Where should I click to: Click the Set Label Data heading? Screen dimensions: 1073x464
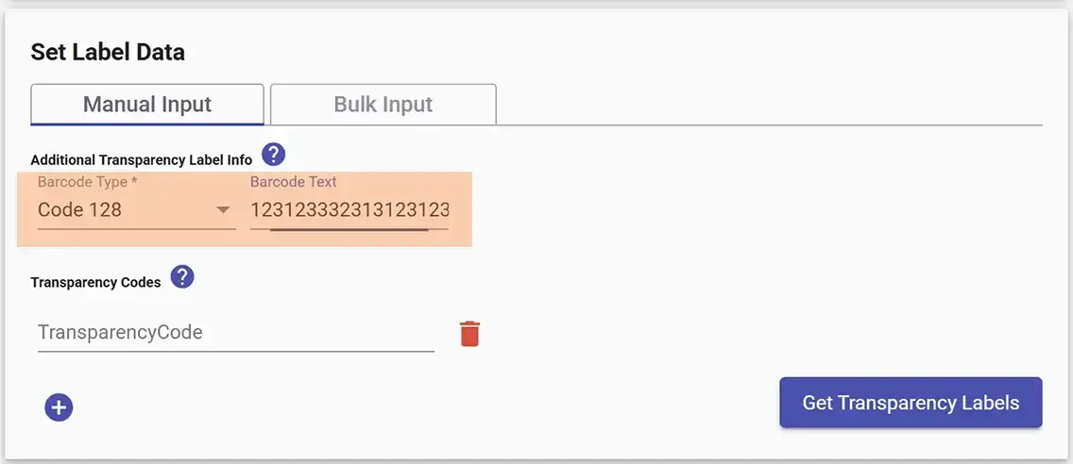tap(108, 52)
